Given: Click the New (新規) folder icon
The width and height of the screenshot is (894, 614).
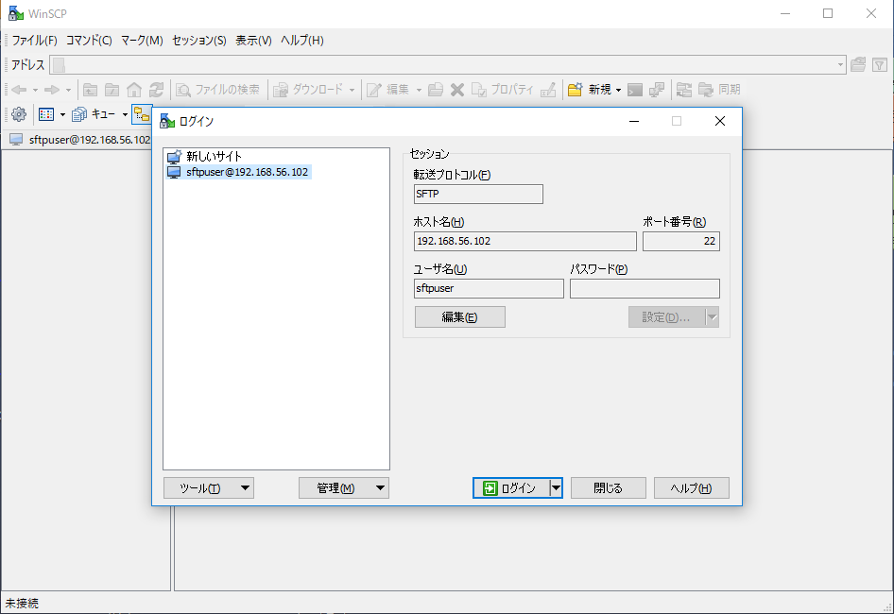Looking at the screenshot, I should click(575, 90).
